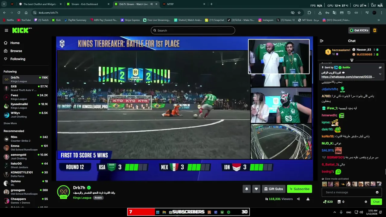Open recommended channel Dohmo
This screenshot has height=217, width=386.
tap(26, 183)
